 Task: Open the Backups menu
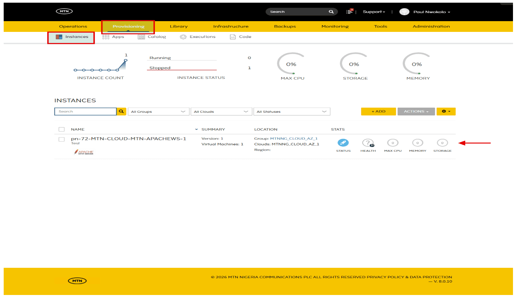285,27
